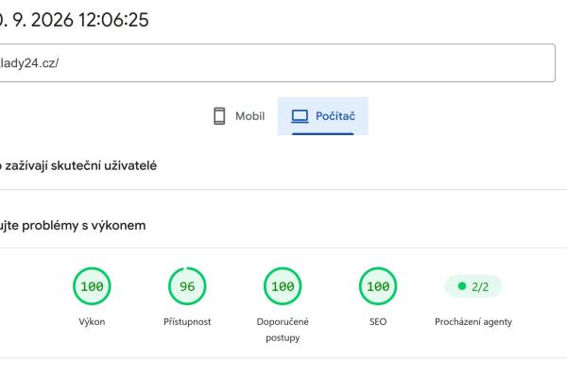This screenshot has width=567, height=378.
Task: Click the Doporučené postupy label
Action: (x=283, y=330)
